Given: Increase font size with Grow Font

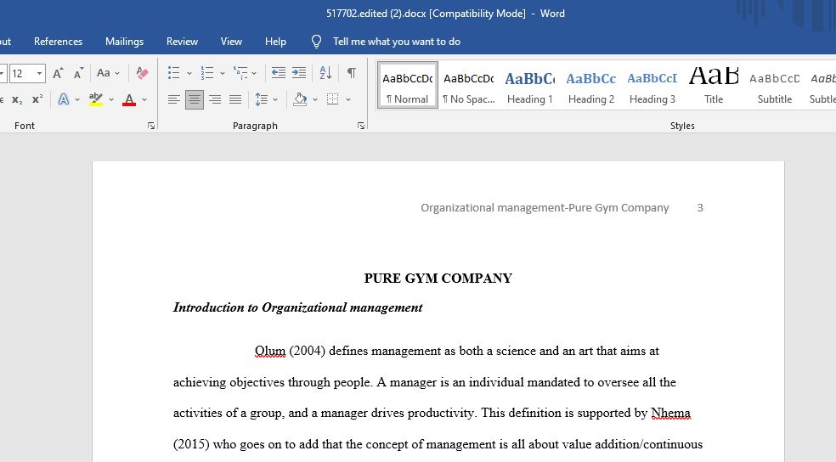Looking at the screenshot, I should pos(58,73).
